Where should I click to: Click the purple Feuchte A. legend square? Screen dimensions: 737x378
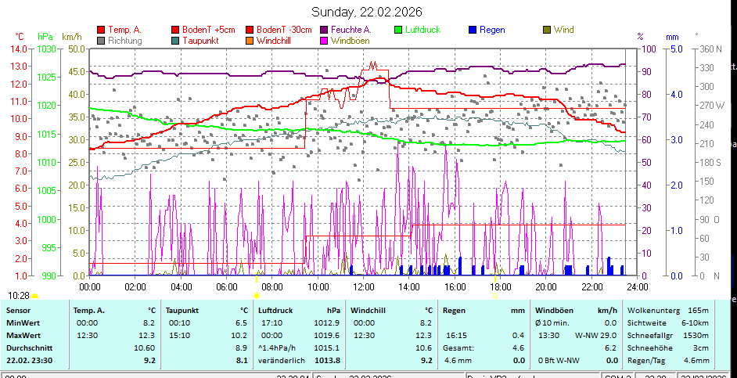coord(325,30)
